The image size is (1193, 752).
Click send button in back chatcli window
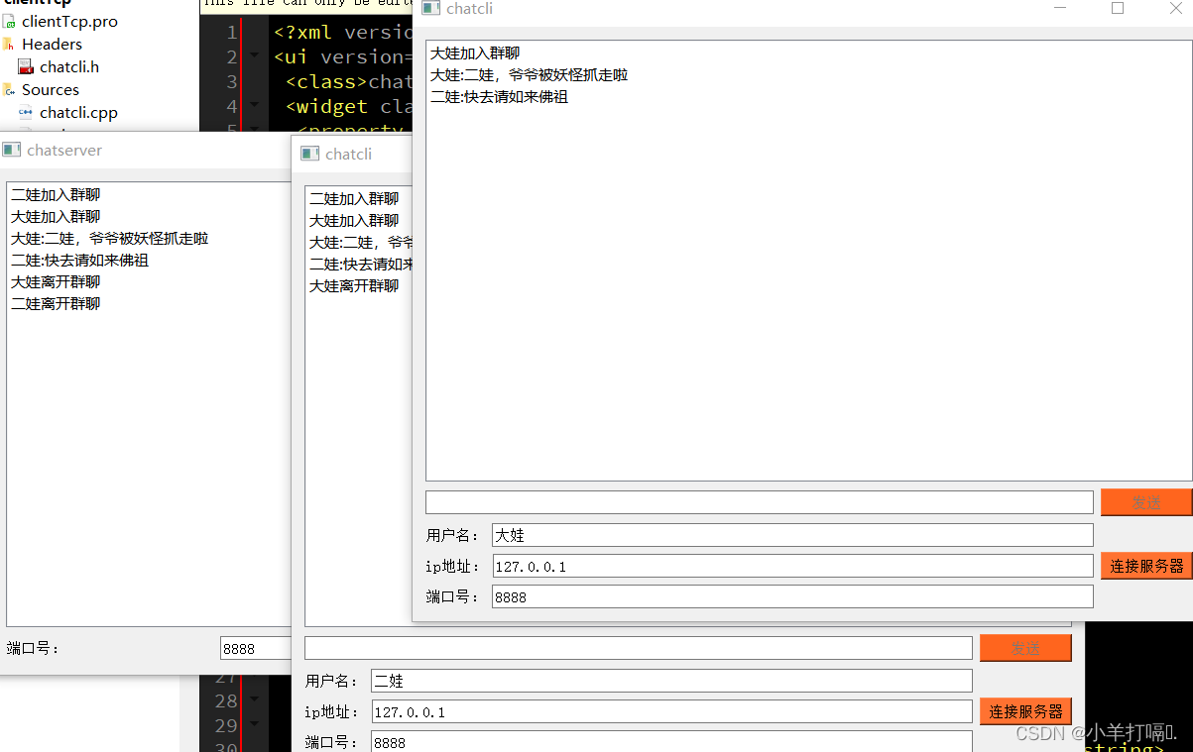(x=1025, y=648)
